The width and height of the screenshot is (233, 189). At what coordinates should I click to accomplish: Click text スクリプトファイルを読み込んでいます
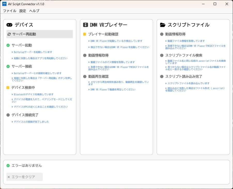click(x=189, y=83)
